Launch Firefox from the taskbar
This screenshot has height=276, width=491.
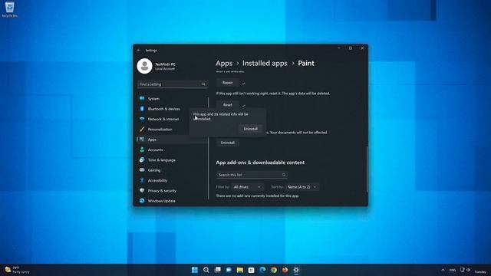pyautogui.click(x=285, y=270)
